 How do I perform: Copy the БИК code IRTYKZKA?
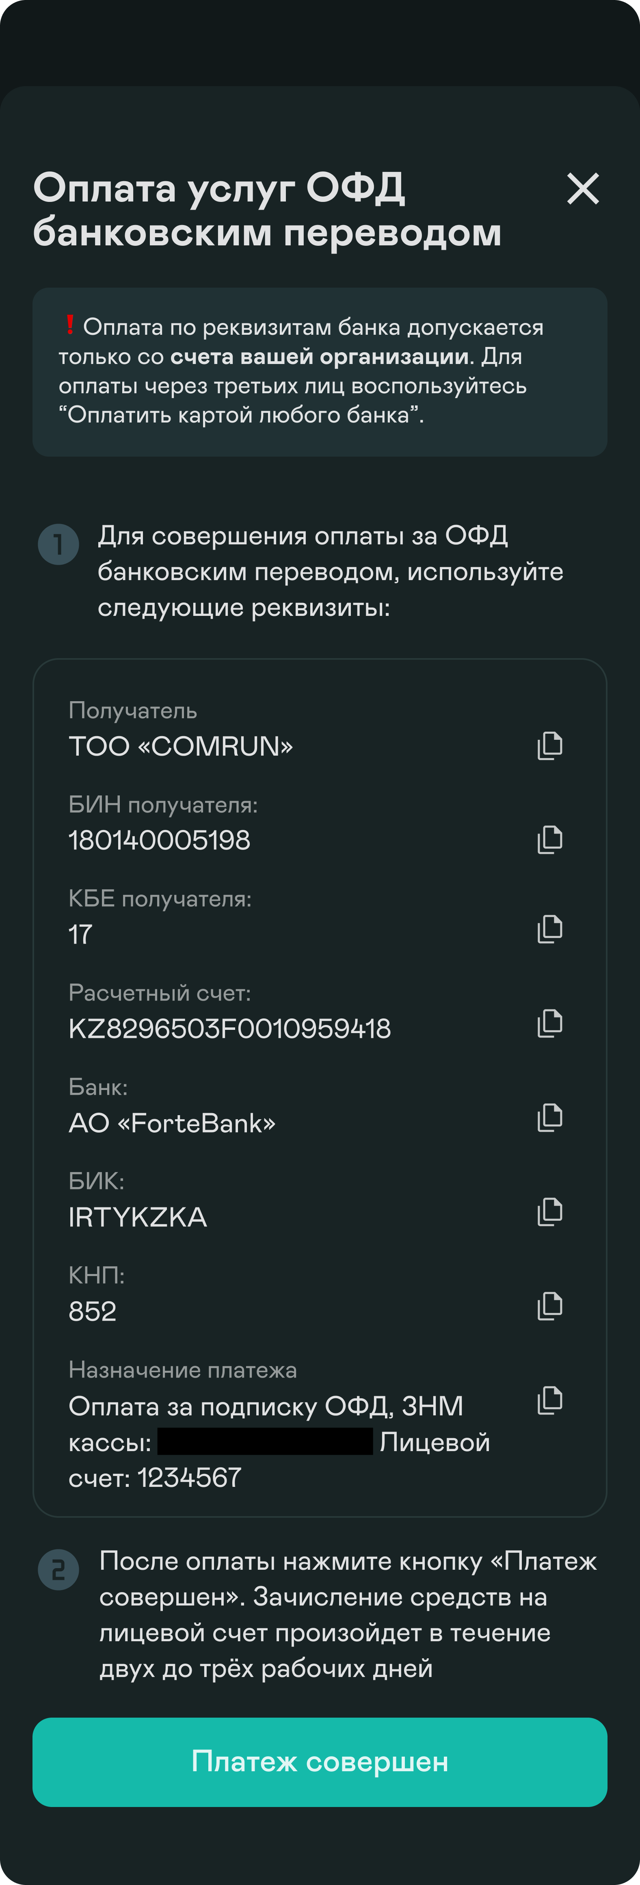549,1211
